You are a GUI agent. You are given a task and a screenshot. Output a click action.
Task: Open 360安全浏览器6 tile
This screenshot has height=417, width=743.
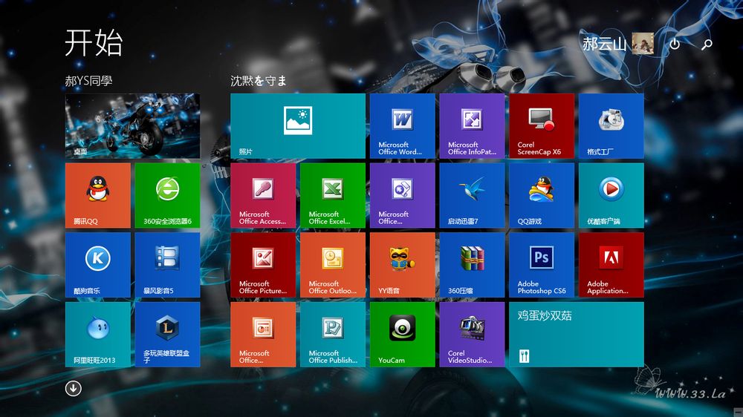coord(167,195)
